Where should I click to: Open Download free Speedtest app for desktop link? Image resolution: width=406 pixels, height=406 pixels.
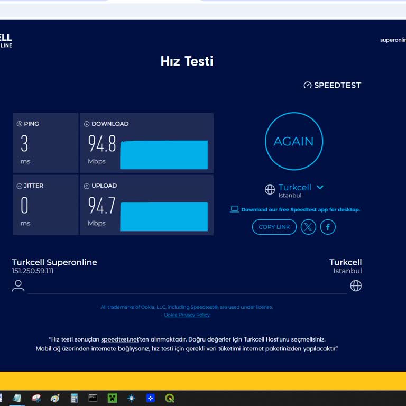coord(300,209)
